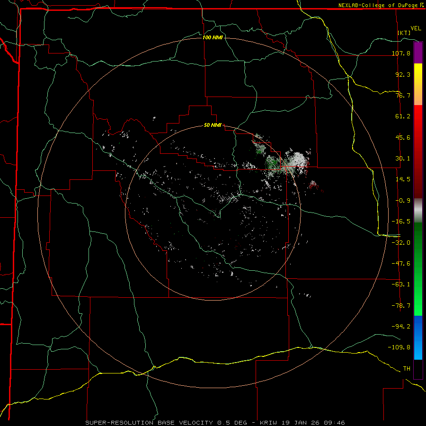426x426 pixels.
Task: Click the VEL legend heading
Action: click(x=416, y=28)
